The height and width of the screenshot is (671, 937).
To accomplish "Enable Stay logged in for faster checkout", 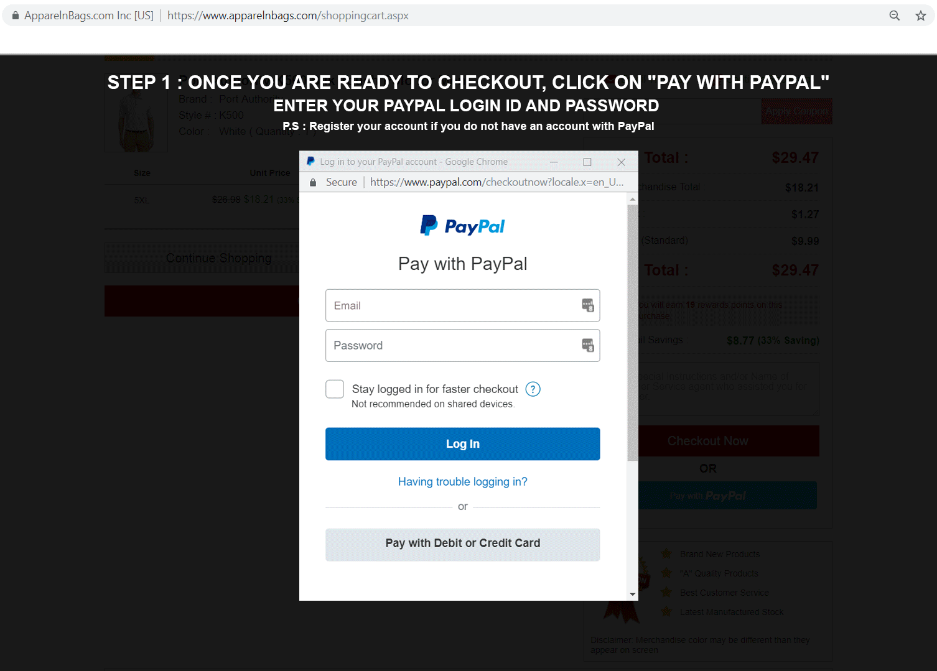I will tap(335, 389).
